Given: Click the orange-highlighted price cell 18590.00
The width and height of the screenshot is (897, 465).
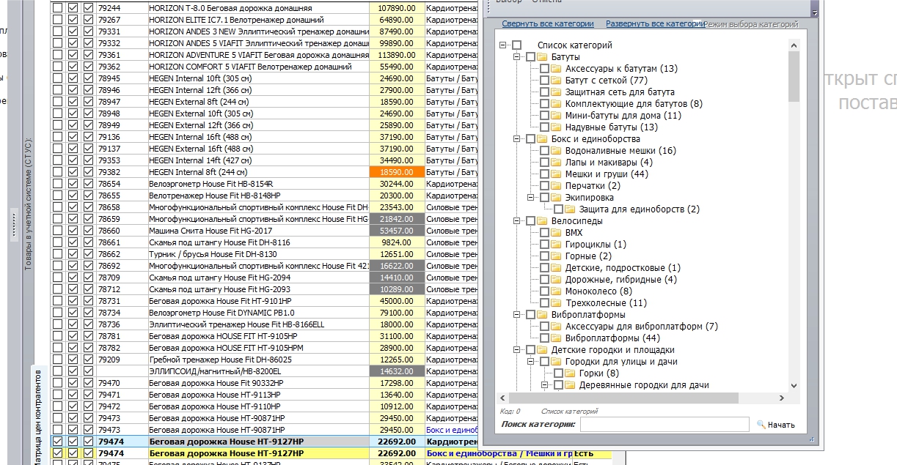Looking at the screenshot, I should click(397, 172).
